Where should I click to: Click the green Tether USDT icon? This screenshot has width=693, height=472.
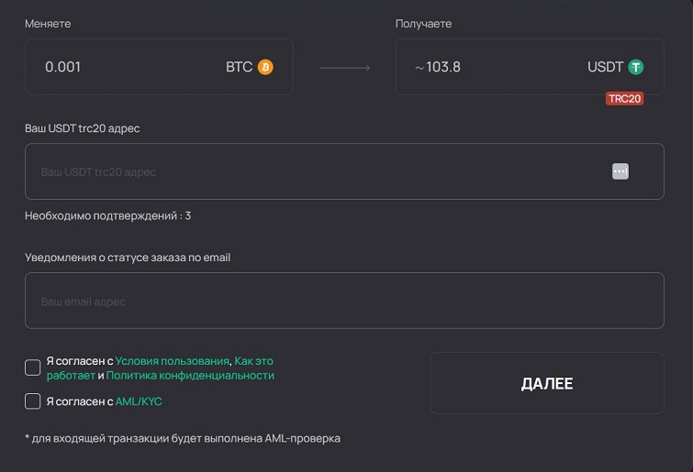[635, 67]
